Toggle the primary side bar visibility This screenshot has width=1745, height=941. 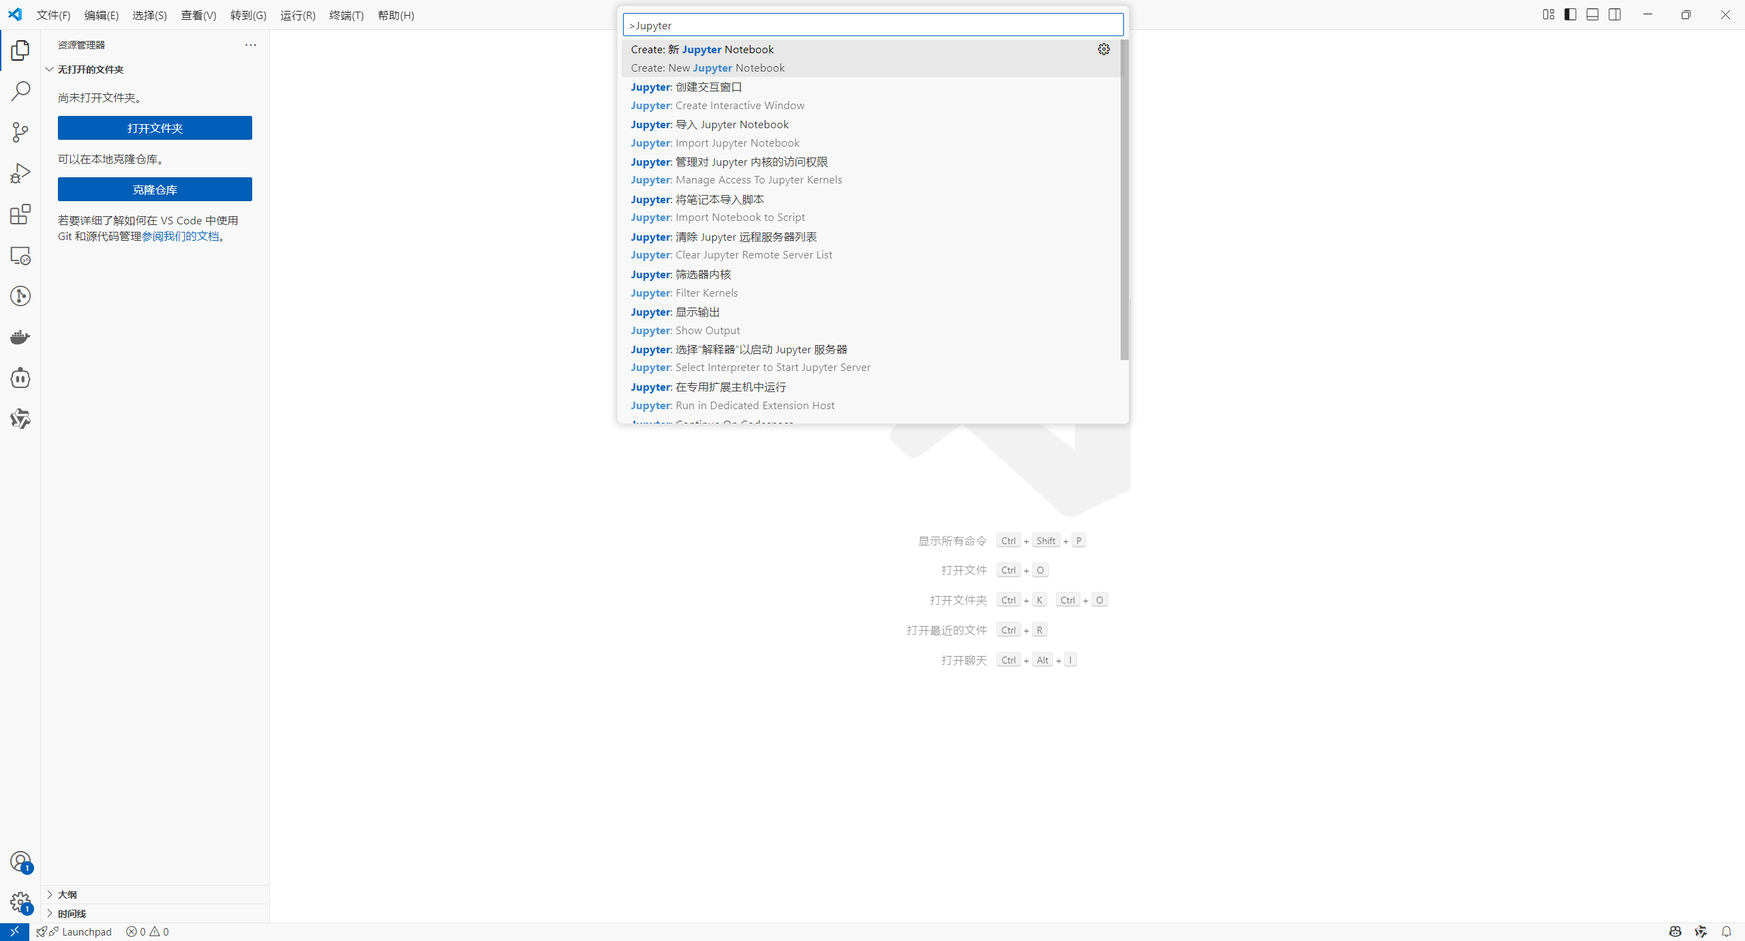1570,14
